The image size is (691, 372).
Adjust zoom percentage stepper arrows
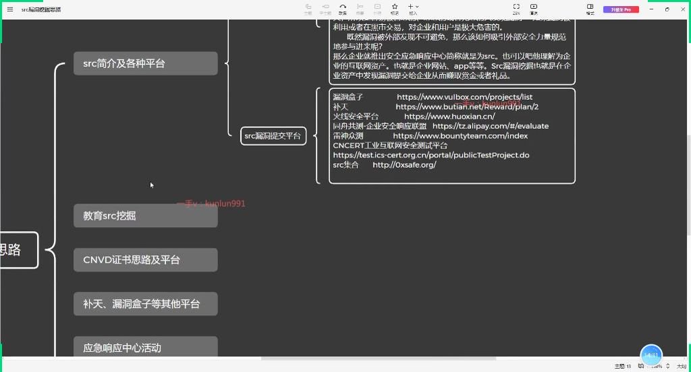click(668, 367)
